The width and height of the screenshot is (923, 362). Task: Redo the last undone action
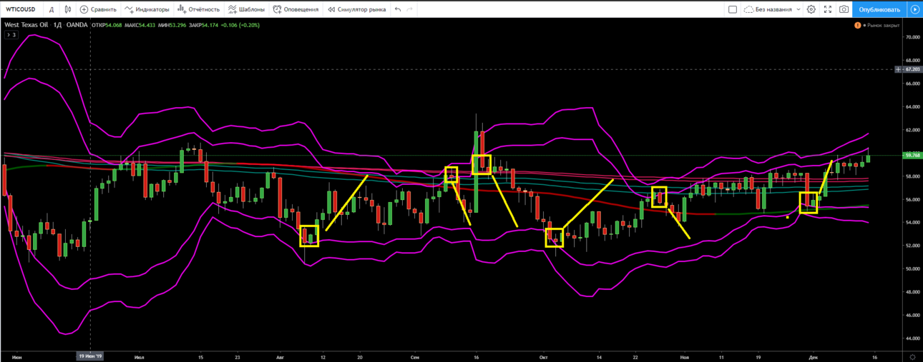[409, 9]
